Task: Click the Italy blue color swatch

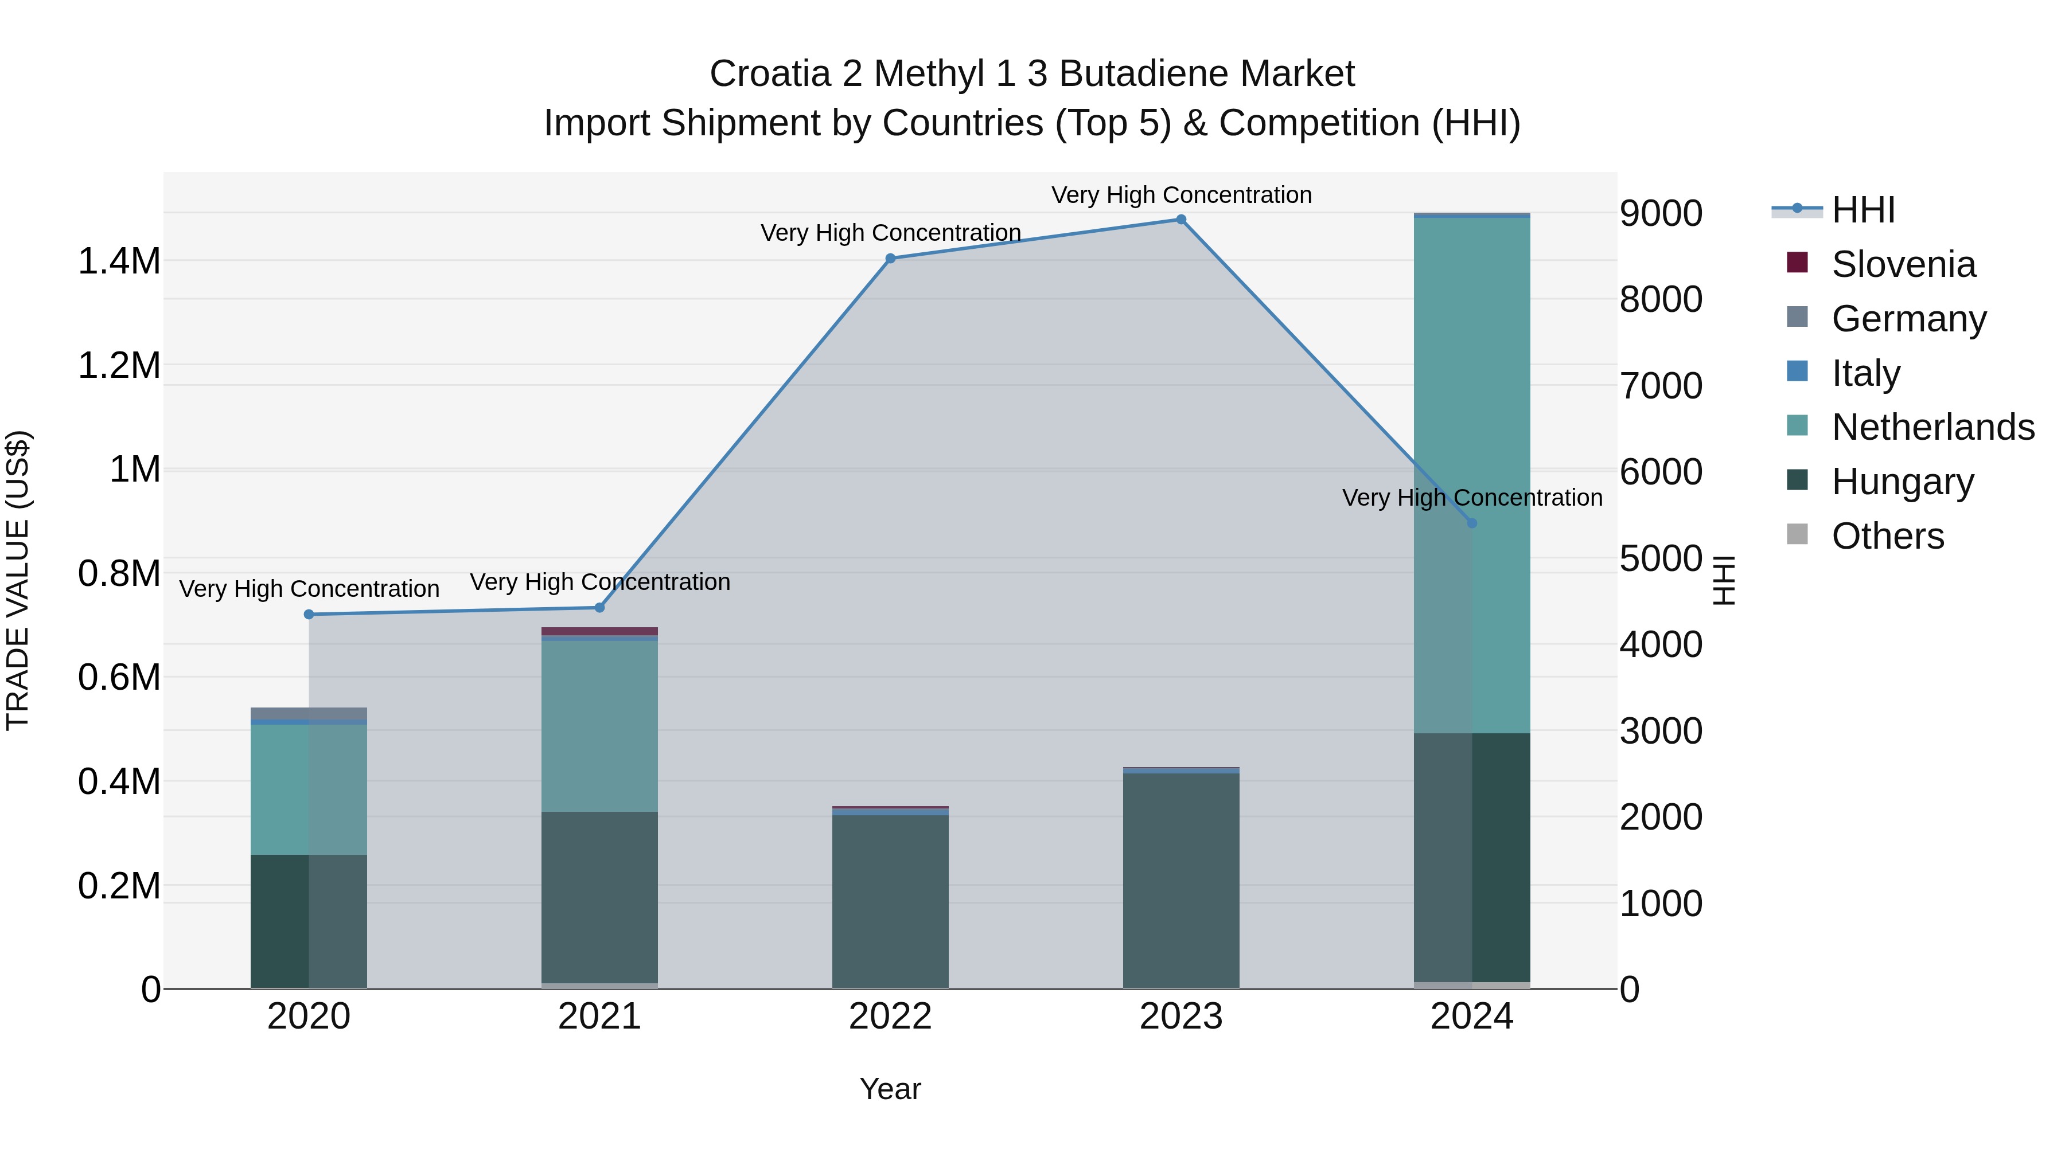Action: 1797,371
